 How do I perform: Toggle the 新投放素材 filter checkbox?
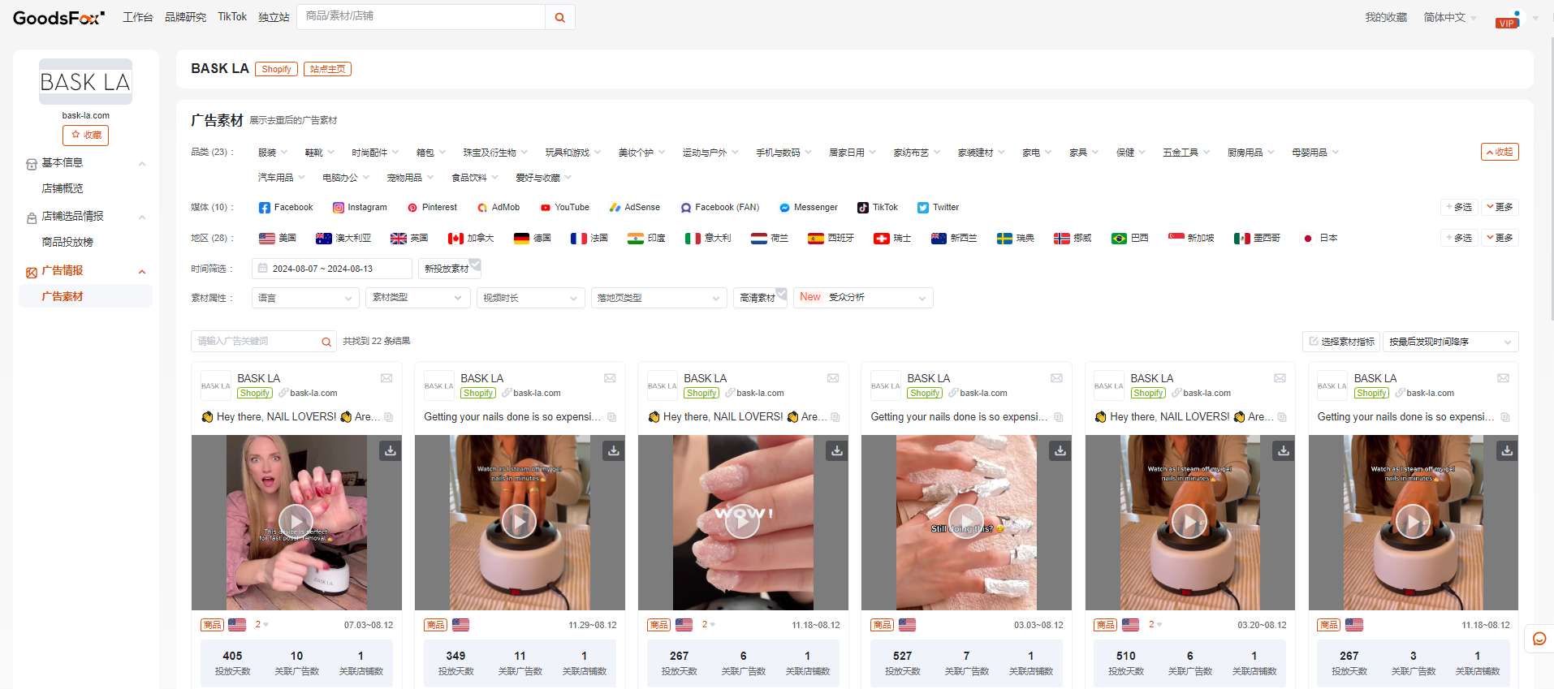[450, 269]
